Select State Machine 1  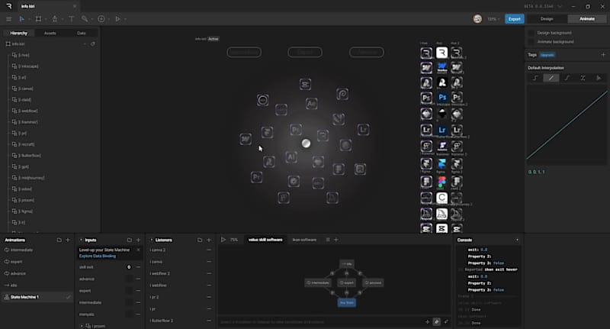pos(37,297)
